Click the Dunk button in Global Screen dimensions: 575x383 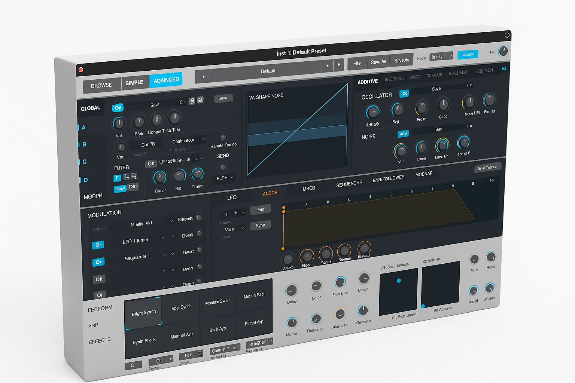click(x=223, y=98)
